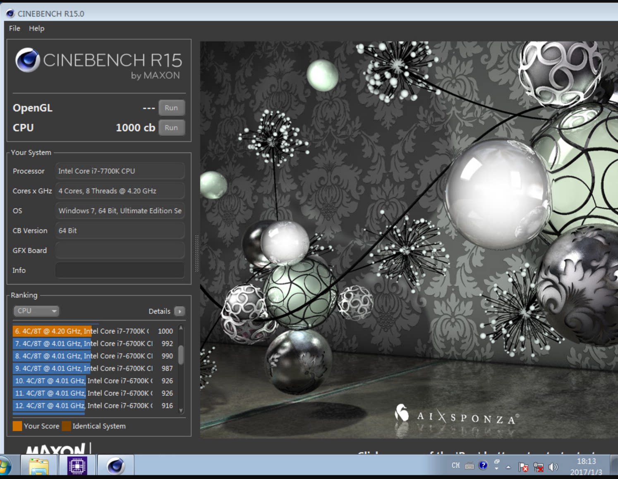Viewport: 618px width, 479px height.
Task: Click the Processor field showing i7-7700K
Action: point(120,171)
